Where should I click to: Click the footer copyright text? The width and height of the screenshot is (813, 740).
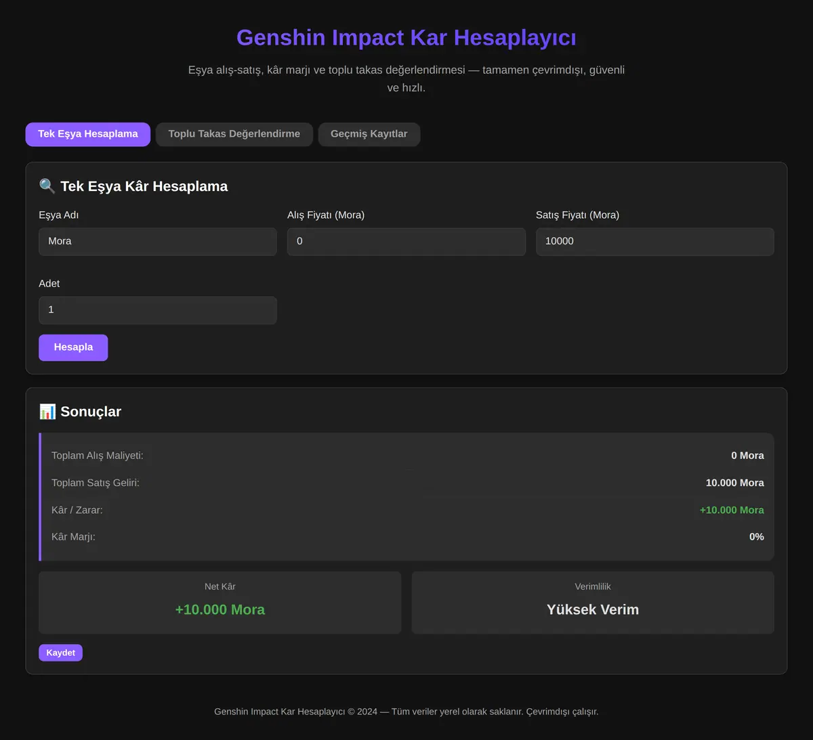coord(406,712)
